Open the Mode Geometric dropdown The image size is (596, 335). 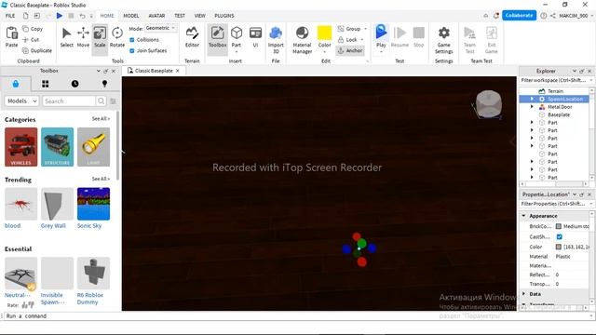point(161,28)
